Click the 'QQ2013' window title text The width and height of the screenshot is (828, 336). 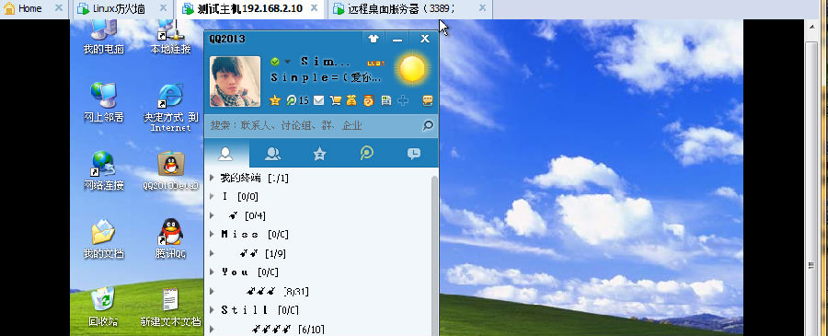(227, 39)
